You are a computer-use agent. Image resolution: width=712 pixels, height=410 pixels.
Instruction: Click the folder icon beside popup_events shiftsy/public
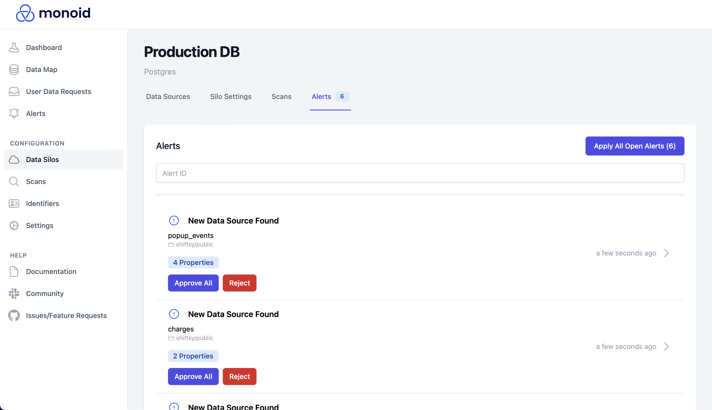point(171,244)
